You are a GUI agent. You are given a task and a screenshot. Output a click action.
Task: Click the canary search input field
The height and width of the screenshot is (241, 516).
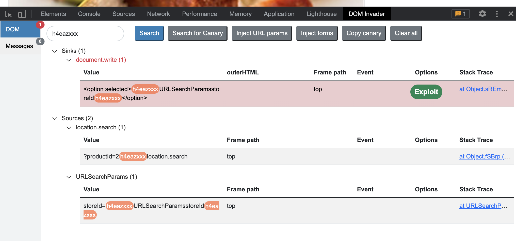pyautogui.click(x=85, y=34)
